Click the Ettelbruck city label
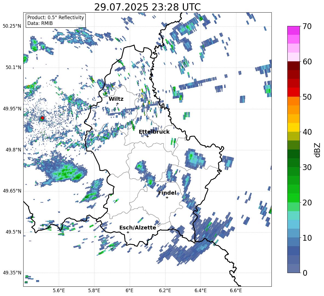The height and width of the screenshot is (296, 324). 154,132
